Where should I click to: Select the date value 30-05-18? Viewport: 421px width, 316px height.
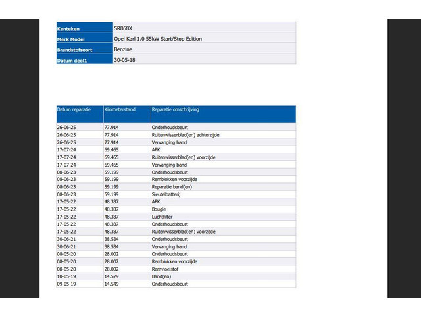tap(125, 60)
